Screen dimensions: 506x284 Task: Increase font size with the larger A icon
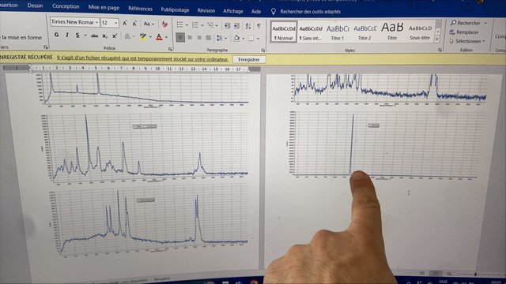[125, 24]
